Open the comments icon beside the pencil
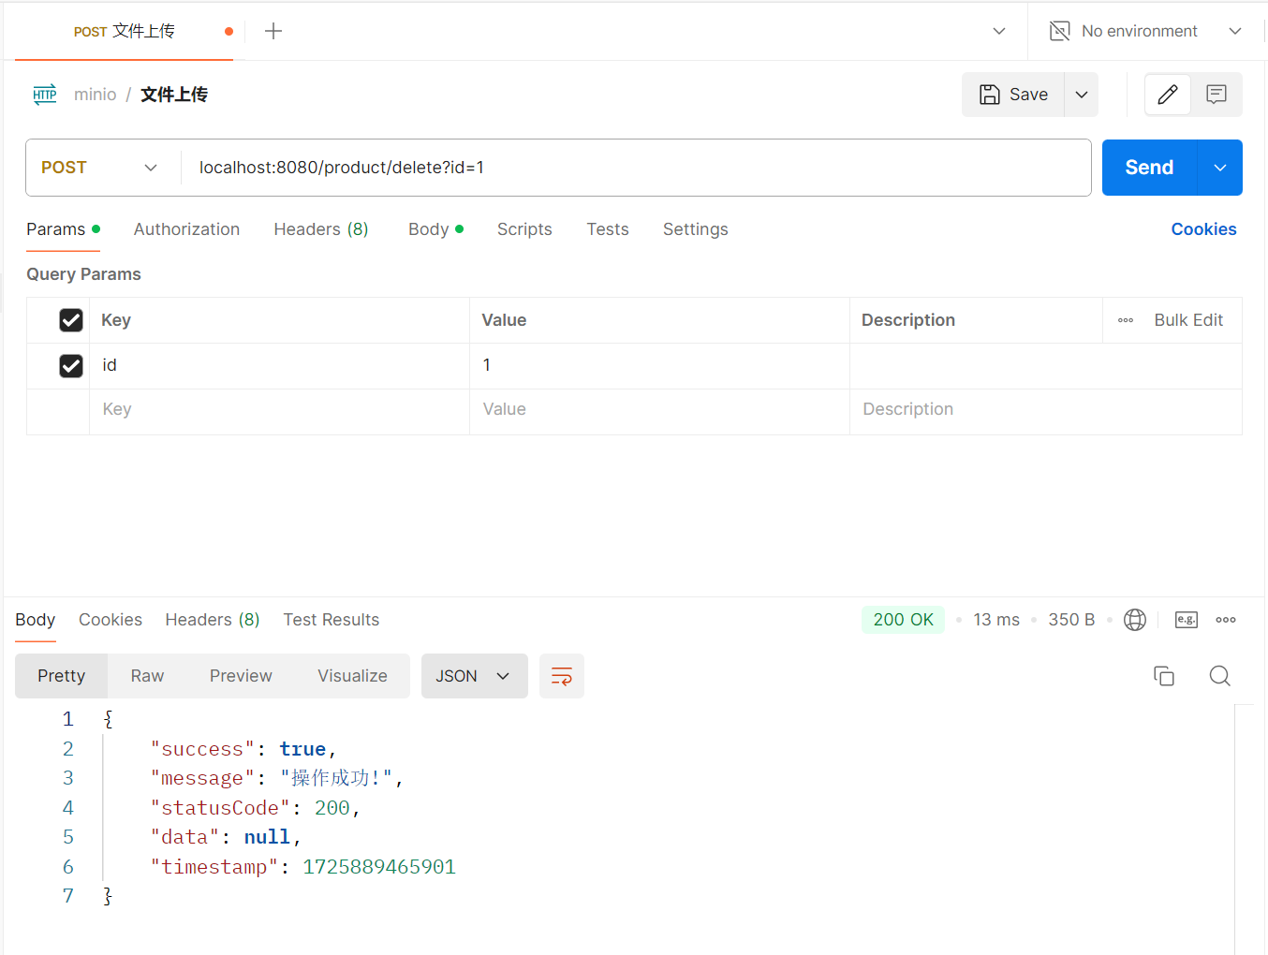The width and height of the screenshot is (1268, 955). point(1216,95)
